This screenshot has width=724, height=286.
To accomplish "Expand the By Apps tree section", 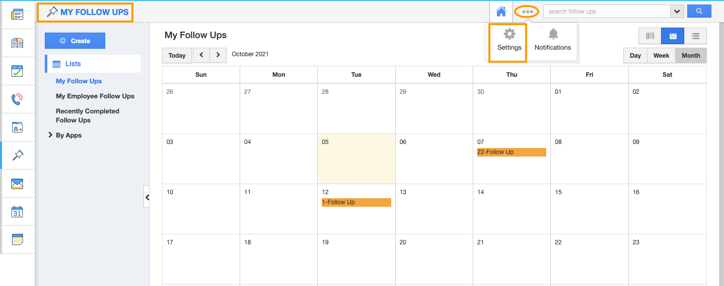I will click(x=50, y=135).
